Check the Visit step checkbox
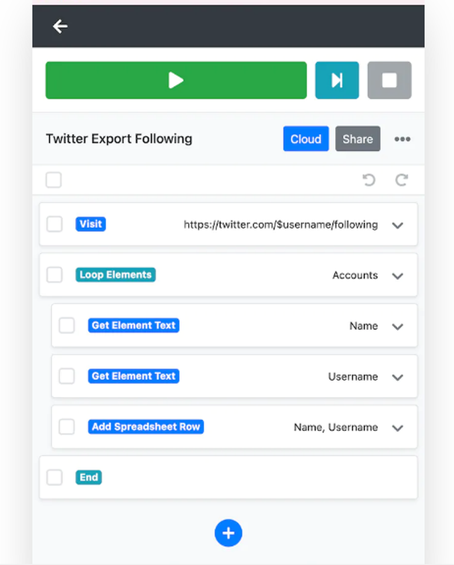This screenshot has width=454, height=565. (54, 224)
